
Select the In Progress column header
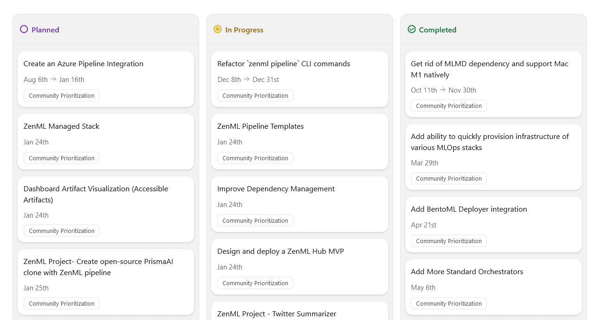tap(244, 30)
